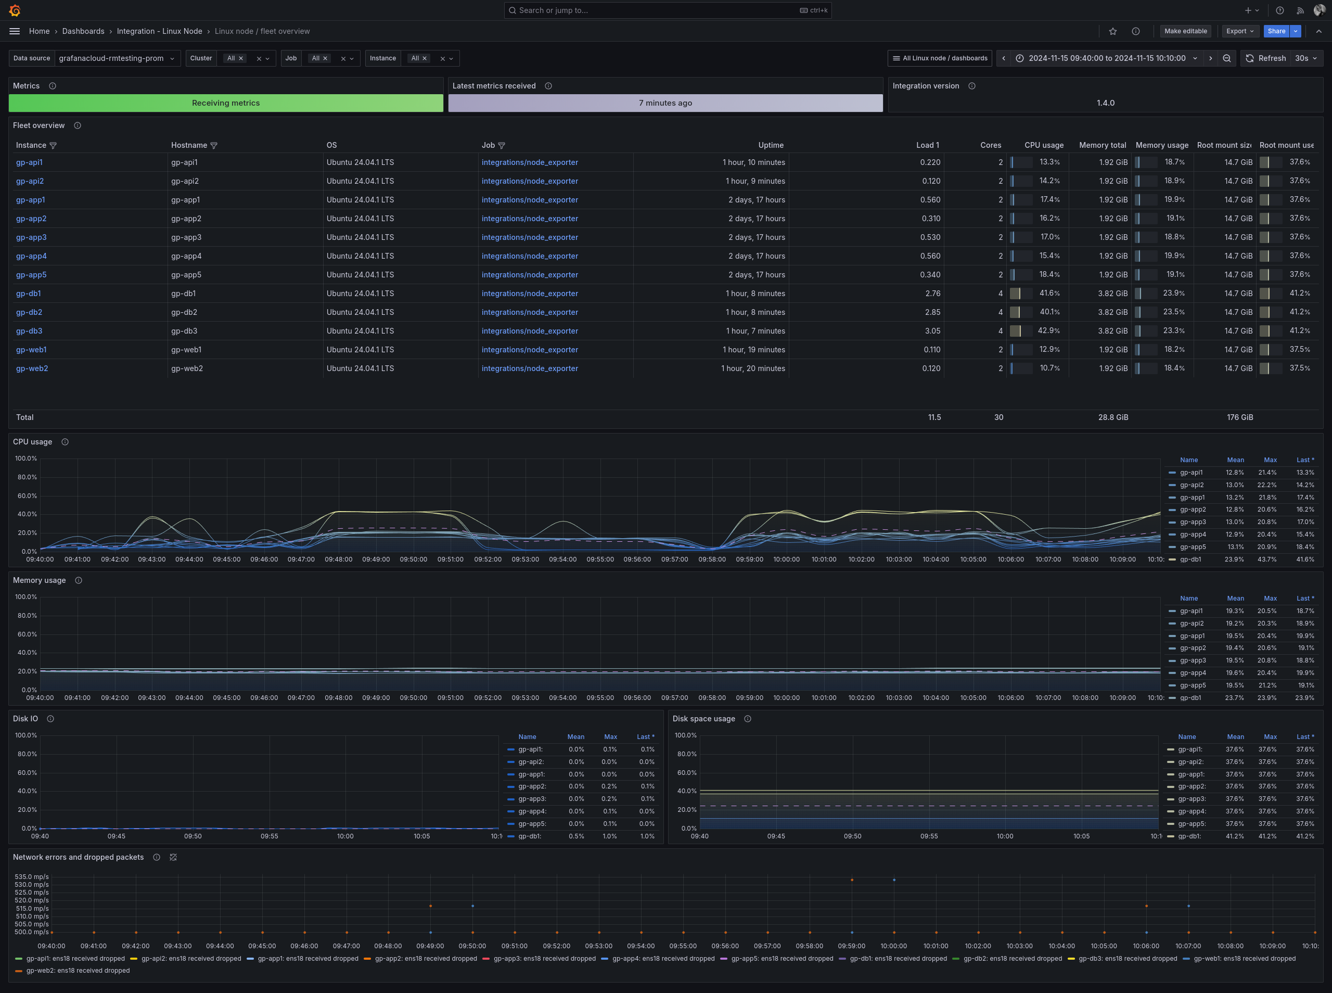Image resolution: width=1332 pixels, height=993 pixels.
Task: Click the Search or jump to field
Action: click(667, 10)
